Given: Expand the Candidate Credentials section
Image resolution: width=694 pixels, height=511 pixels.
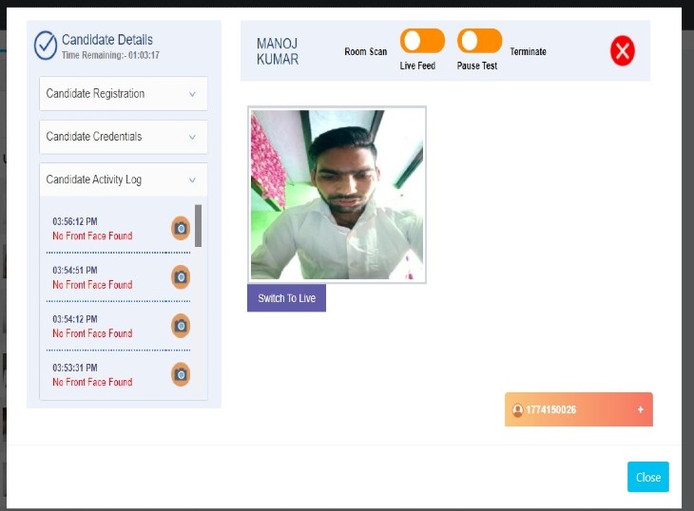Looking at the screenshot, I should 124,137.
